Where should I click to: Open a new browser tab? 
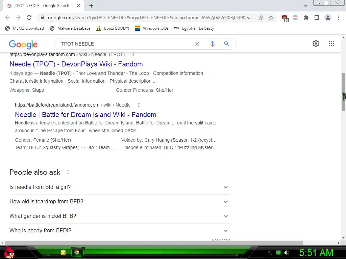91,6
